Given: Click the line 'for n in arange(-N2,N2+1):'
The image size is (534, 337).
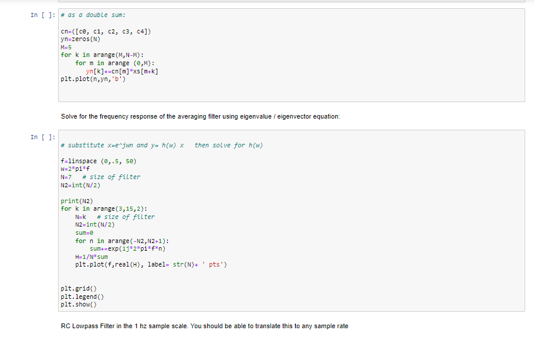Looking at the screenshot, I should pos(122,241).
